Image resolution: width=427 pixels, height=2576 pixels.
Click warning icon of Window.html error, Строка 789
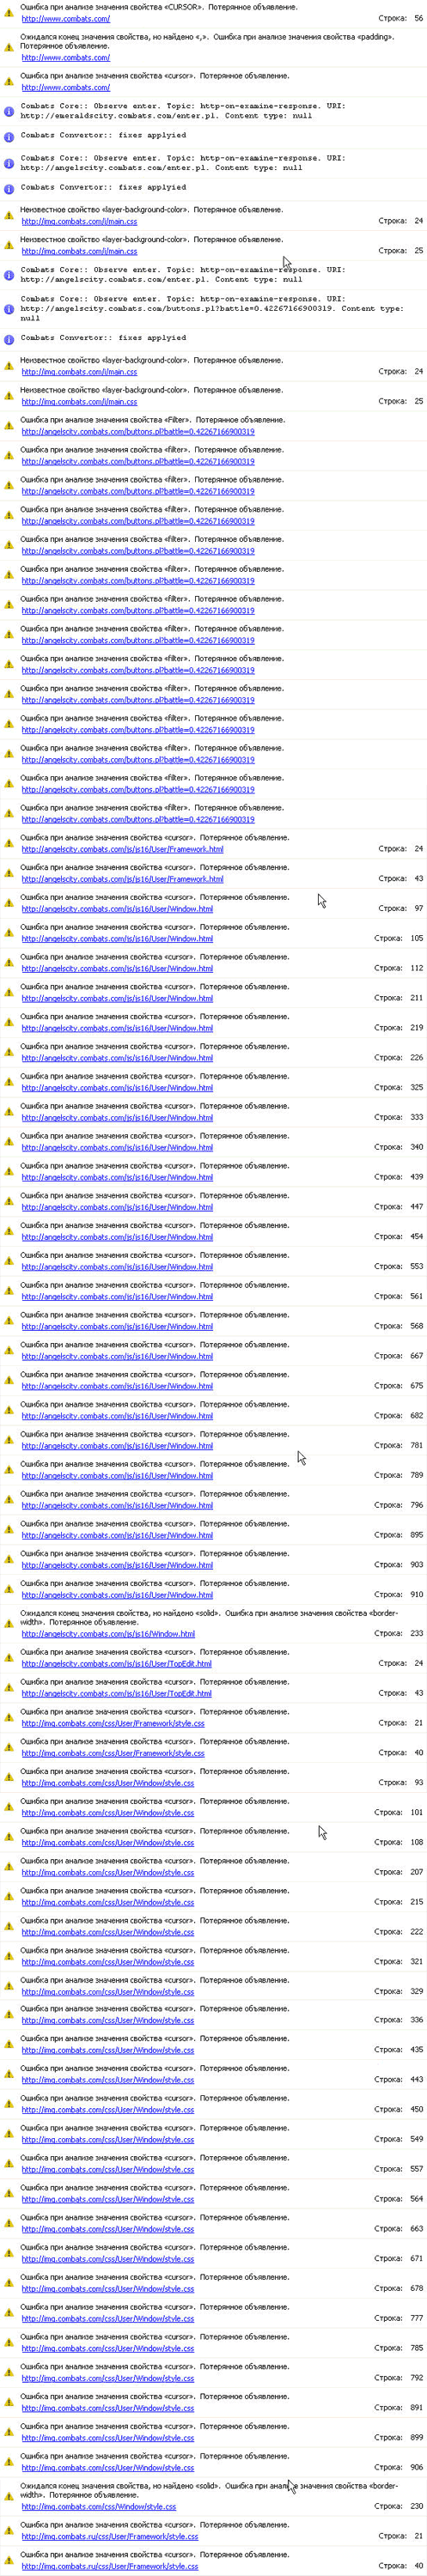pos(9,1469)
